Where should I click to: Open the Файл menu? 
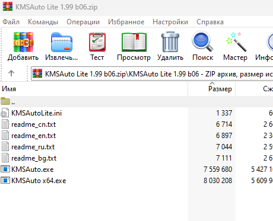[x=11, y=22]
